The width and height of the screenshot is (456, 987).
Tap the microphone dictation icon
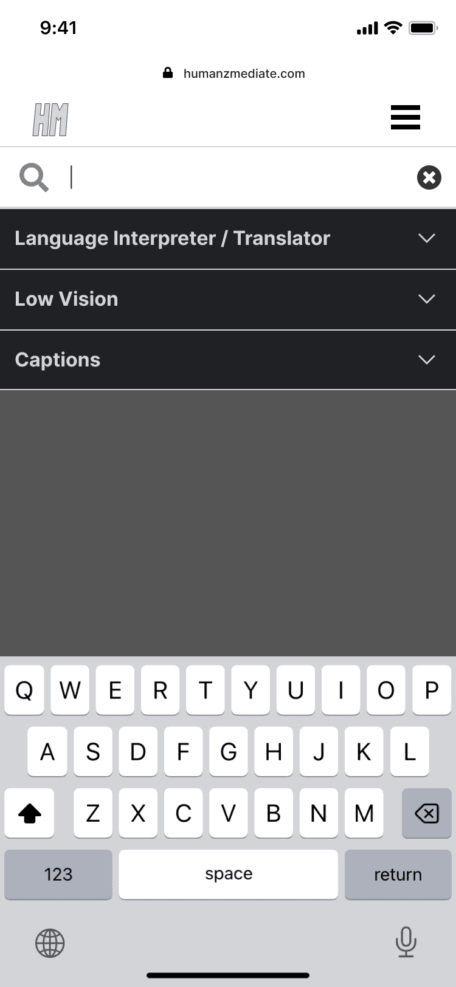406,942
